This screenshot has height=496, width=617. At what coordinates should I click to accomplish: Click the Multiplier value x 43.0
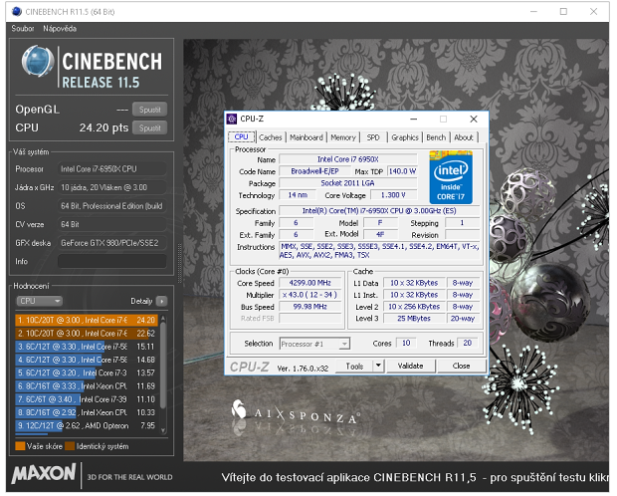pyautogui.click(x=309, y=295)
